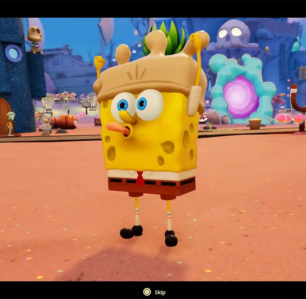Click the circle button icon beside Skip
The image size is (306, 299).
click(x=147, y=292)
